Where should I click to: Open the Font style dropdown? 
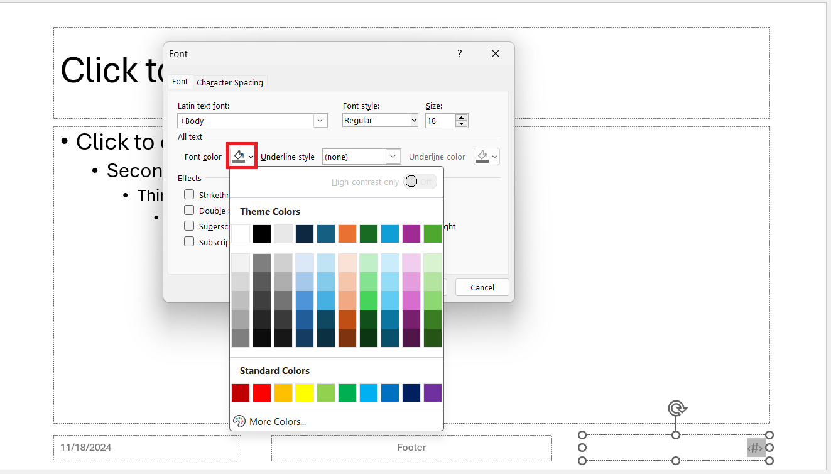tap(414, 120)
